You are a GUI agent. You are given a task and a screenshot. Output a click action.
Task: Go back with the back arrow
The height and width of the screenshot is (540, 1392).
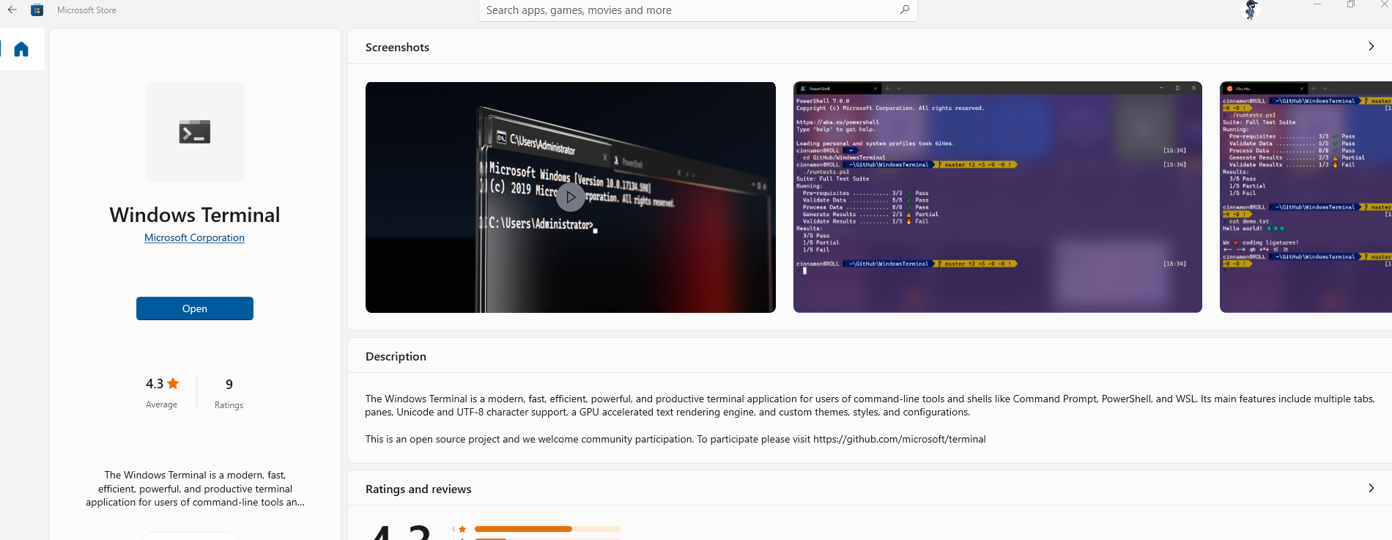pos(12,10)
